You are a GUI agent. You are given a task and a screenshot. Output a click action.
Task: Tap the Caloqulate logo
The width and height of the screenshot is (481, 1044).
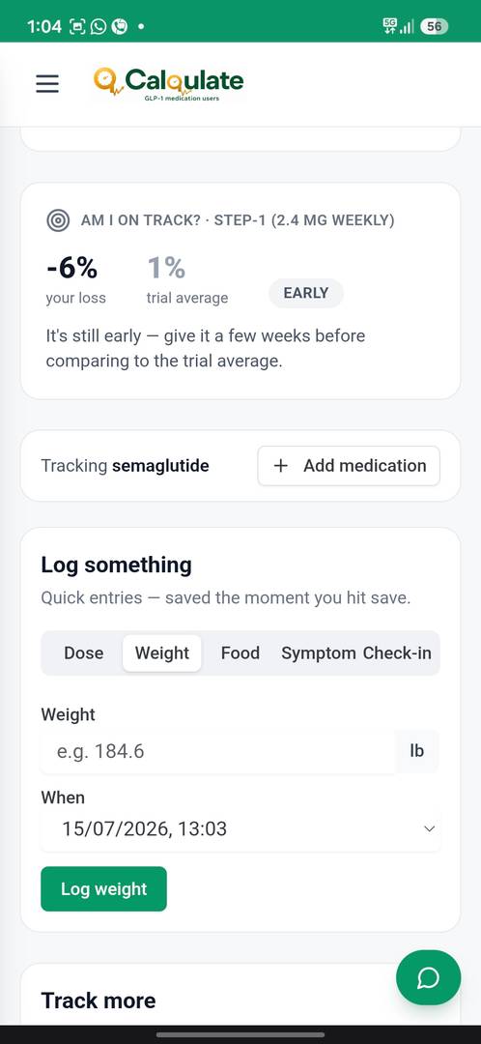(168, 84)
